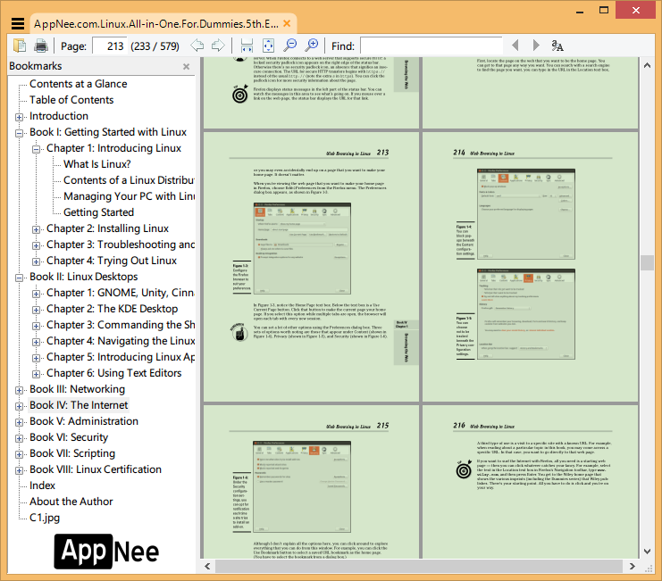Find next match arrow
This screenshot has height=581, width=662.
tap(536, 46)
